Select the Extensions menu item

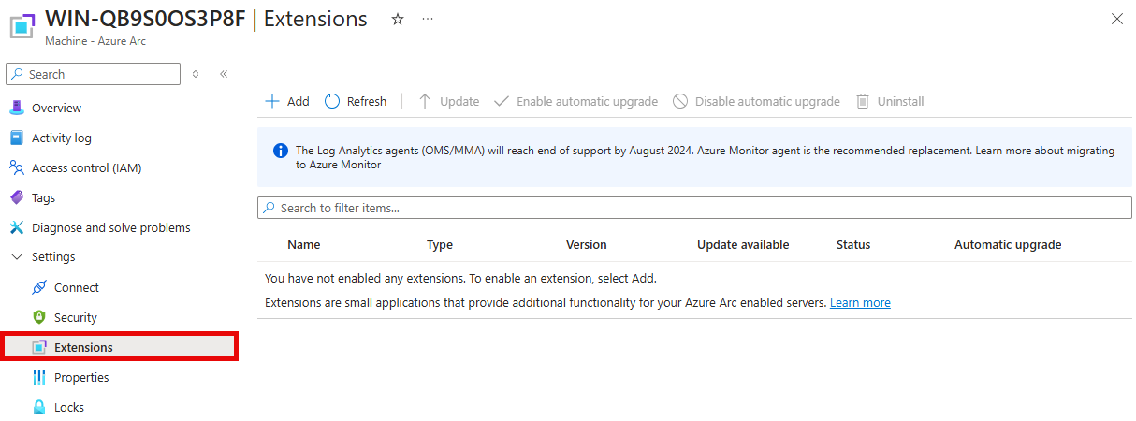pyautogui.click(x=83, y=347)
